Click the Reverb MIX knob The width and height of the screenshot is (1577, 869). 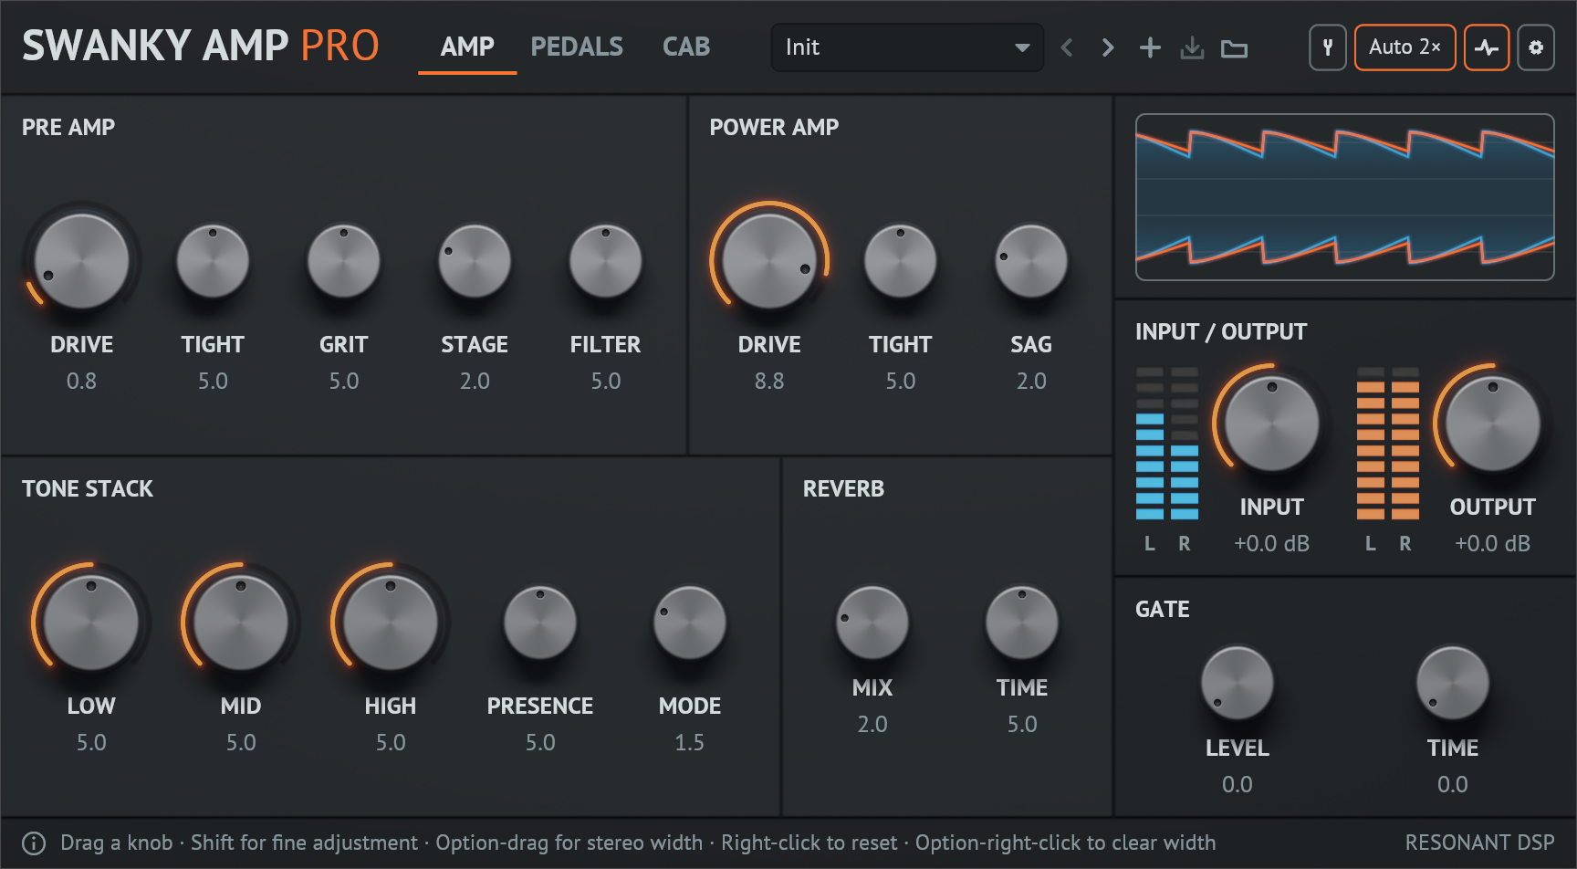point(872,623)
